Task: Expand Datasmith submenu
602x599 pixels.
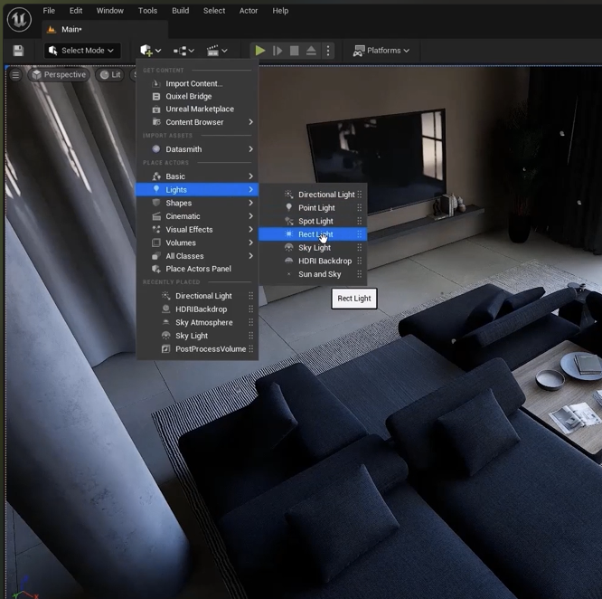Action: [x=197, y=149]
